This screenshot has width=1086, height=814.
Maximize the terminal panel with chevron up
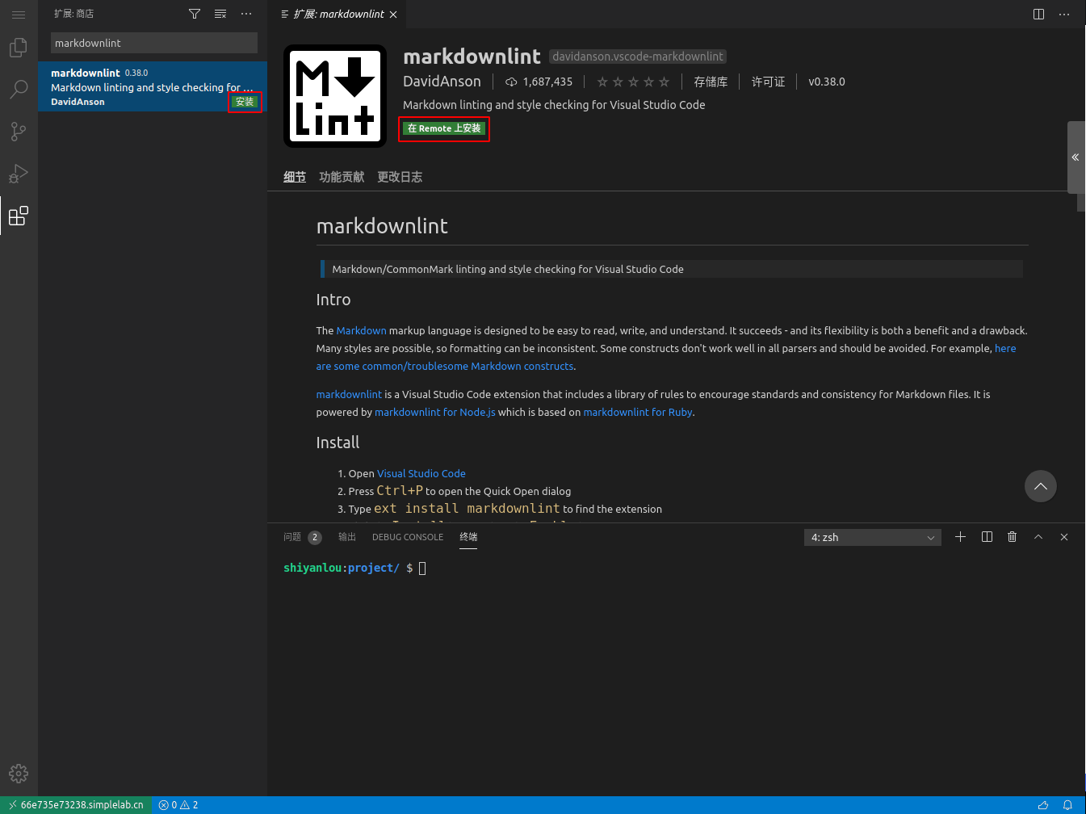pos(1038,537)
